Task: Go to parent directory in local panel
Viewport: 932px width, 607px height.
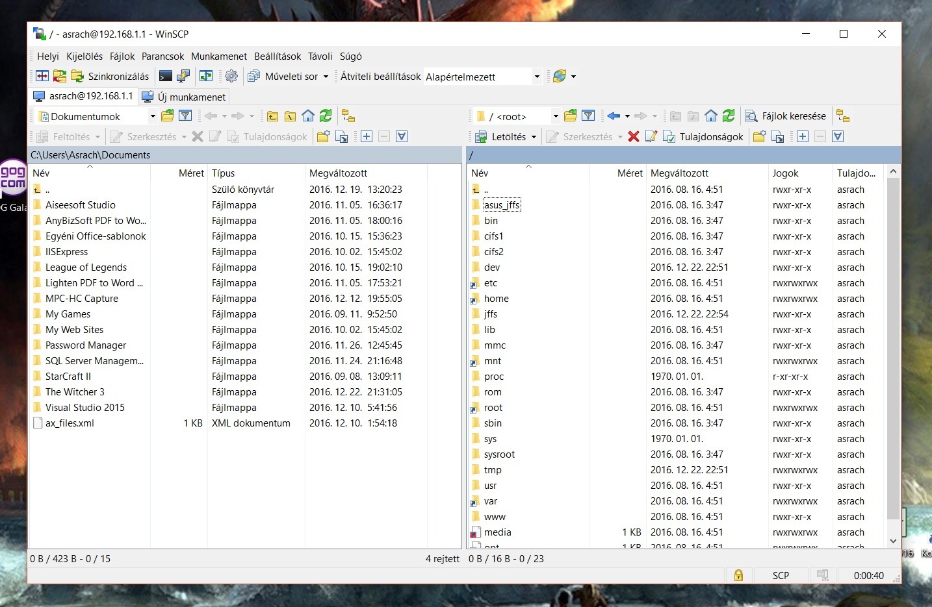Action: [273, 116]
